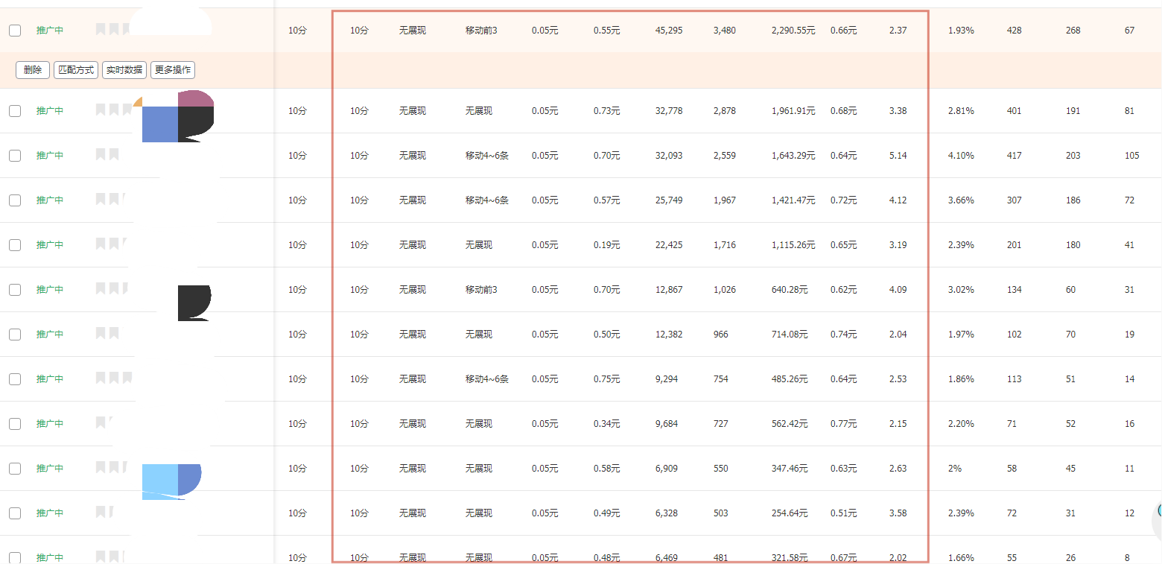The height and width of the screenshot is (564, 1162).
Task: Click second flag icon in the 32,093 row
Action: (114, 154)
